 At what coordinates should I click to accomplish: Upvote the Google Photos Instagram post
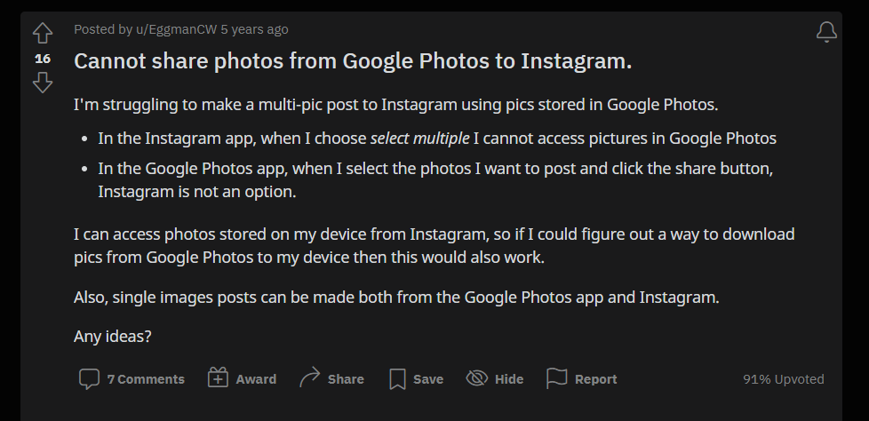point(43,33)
